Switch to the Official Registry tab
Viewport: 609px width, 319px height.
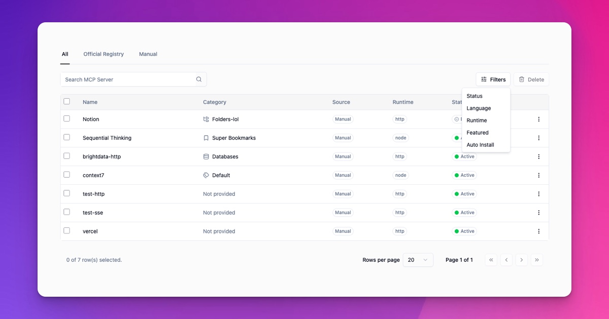[x=104, y=54]
